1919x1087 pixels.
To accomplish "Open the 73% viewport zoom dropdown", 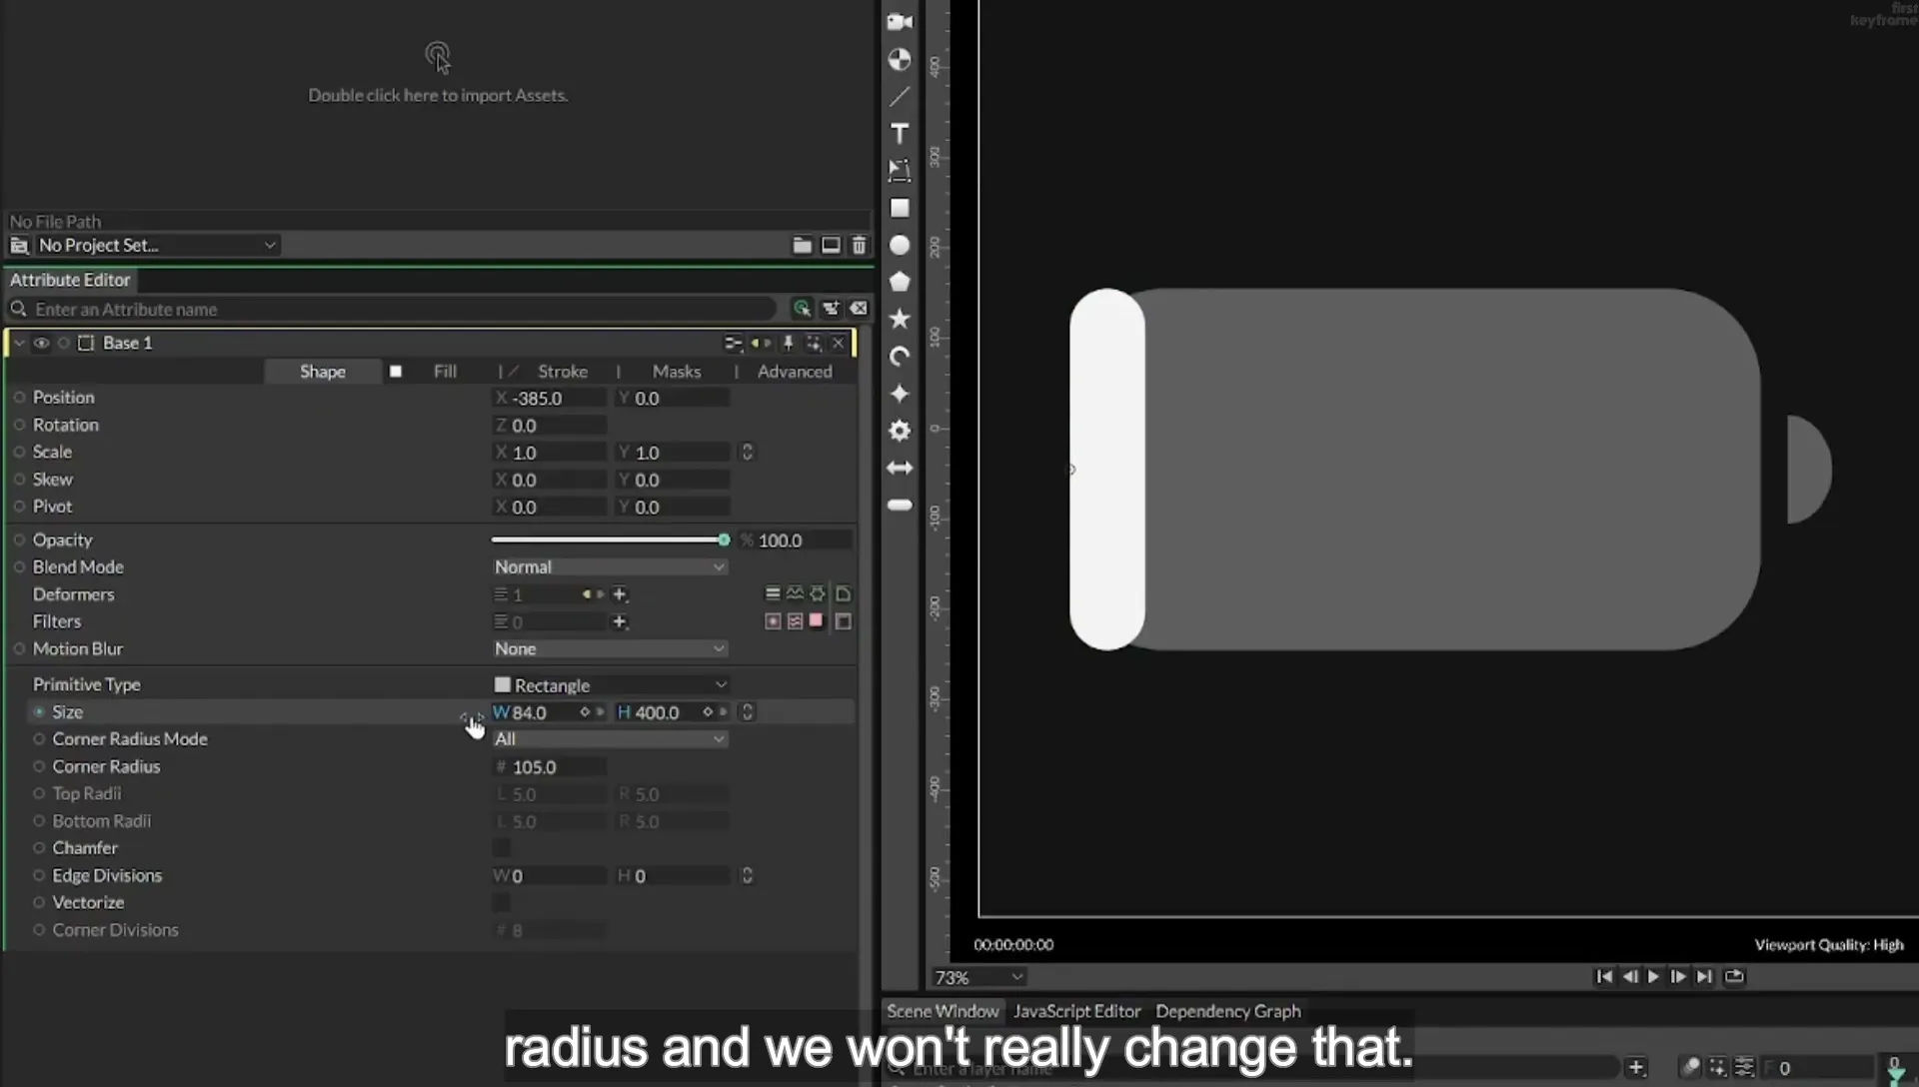I will pos(977,977).
